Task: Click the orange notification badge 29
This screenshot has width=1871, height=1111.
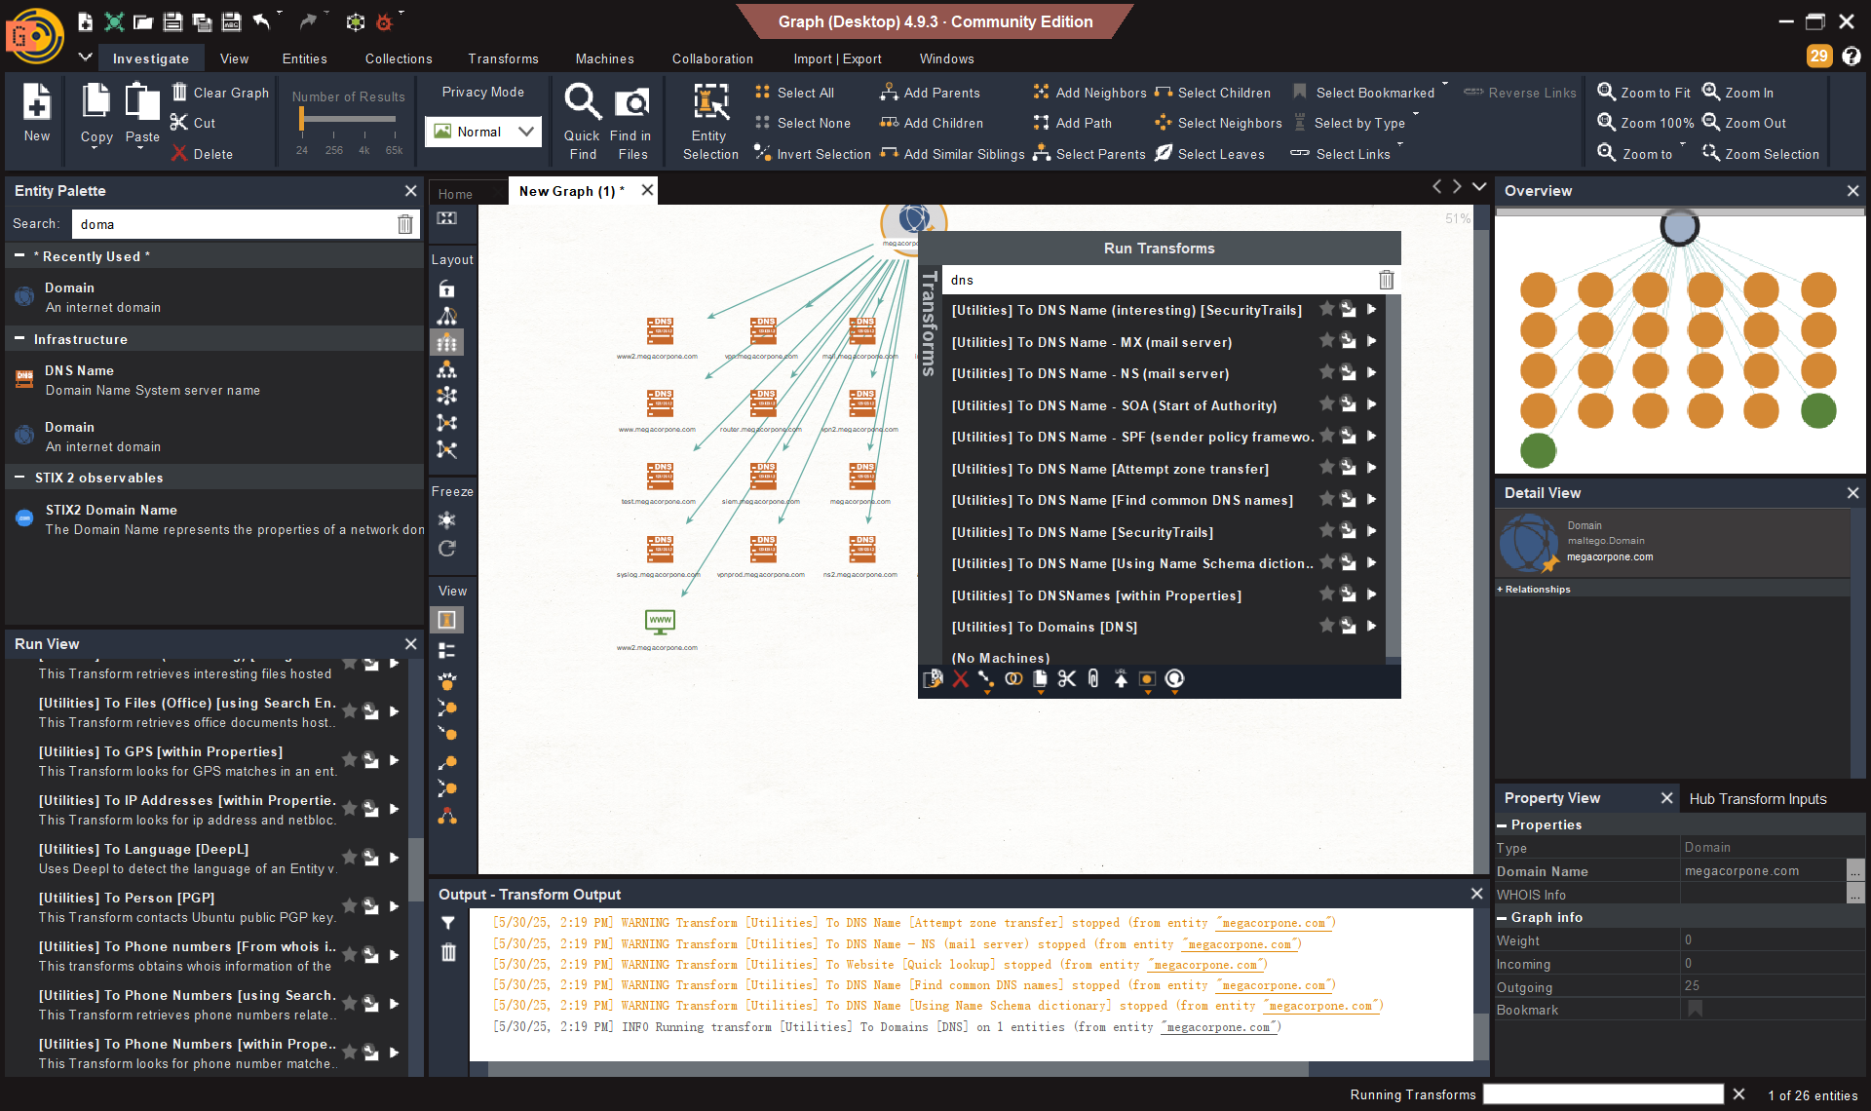Action: tap(1818, 57)
